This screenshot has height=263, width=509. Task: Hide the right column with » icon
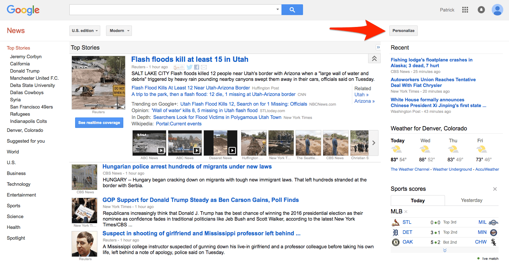coord(378,47)
